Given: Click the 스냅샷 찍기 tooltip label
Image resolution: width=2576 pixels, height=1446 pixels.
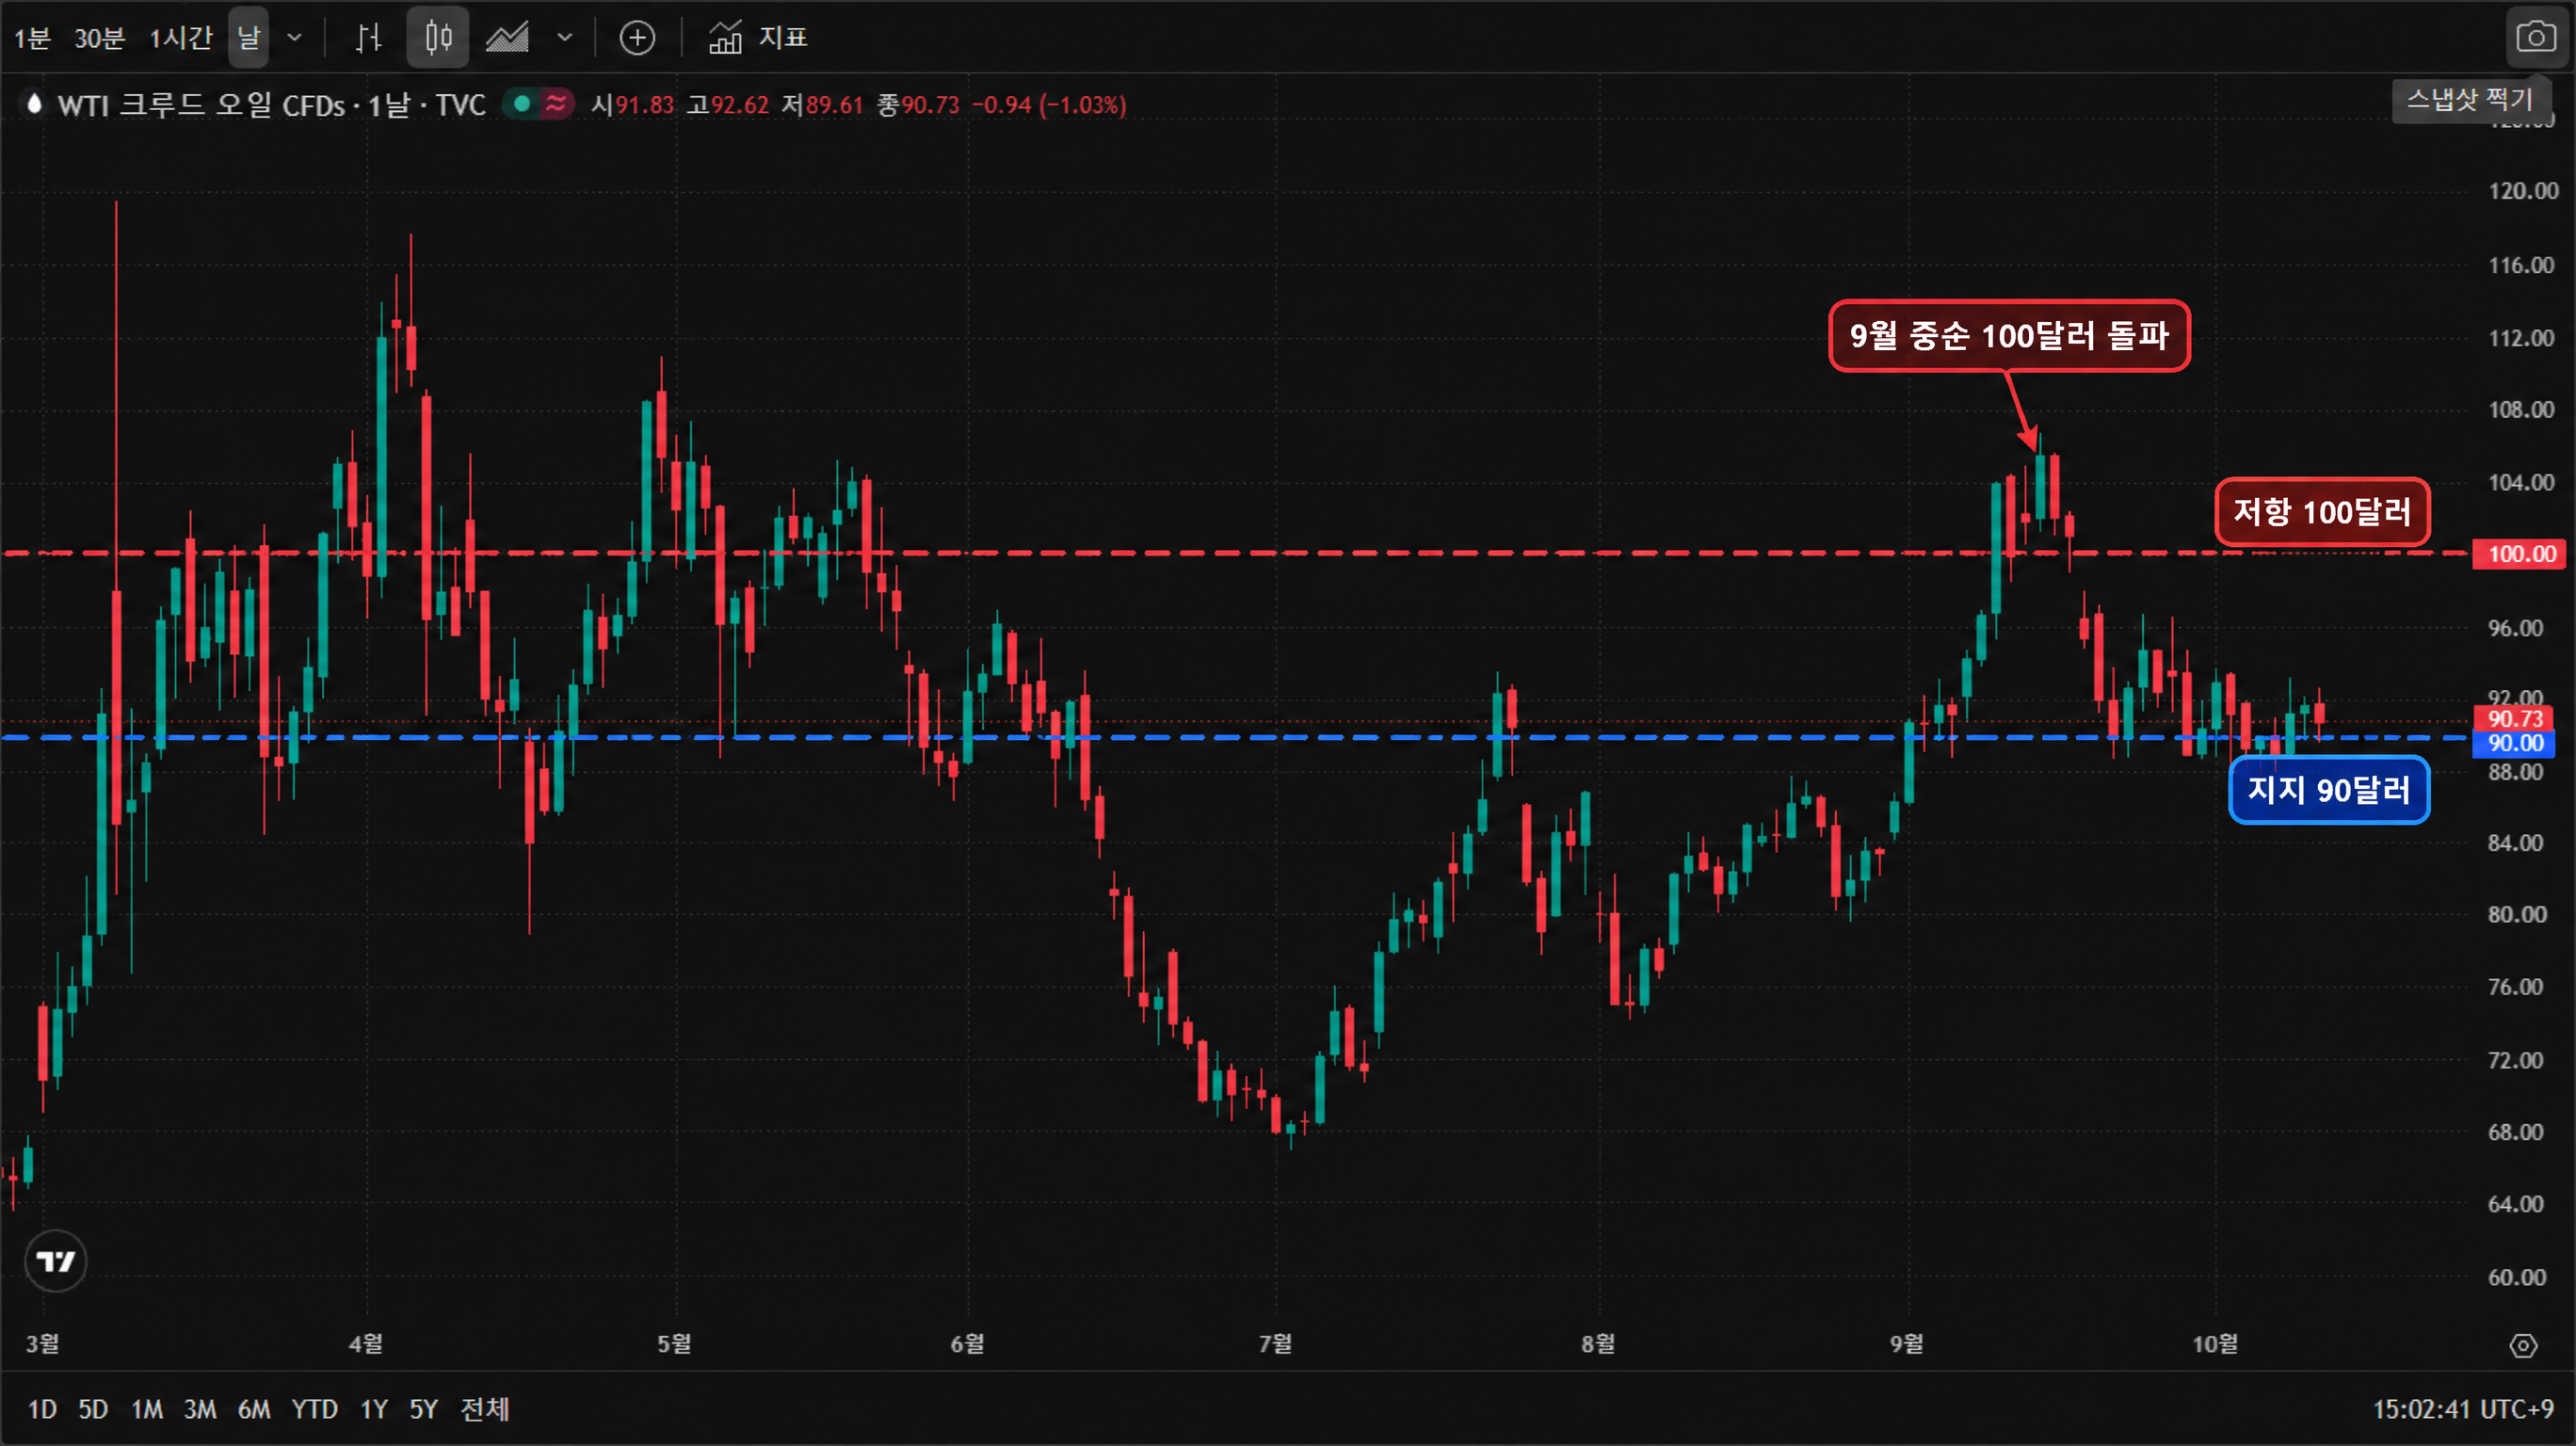Looking at the screenshot, I should (x=2470, y=100).
